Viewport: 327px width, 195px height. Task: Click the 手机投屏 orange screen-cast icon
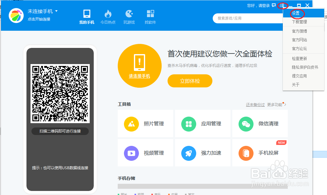click(x=246, y=153)
